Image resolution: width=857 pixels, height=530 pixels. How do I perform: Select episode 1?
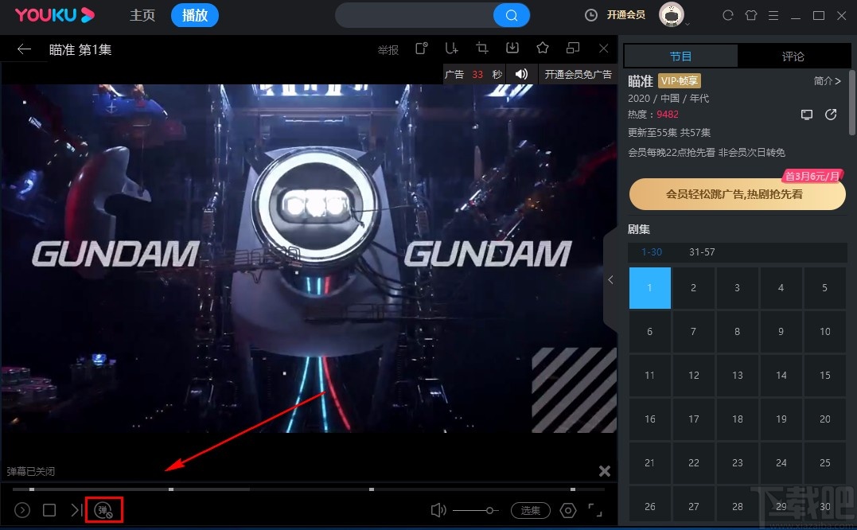[x=650, y=288]
